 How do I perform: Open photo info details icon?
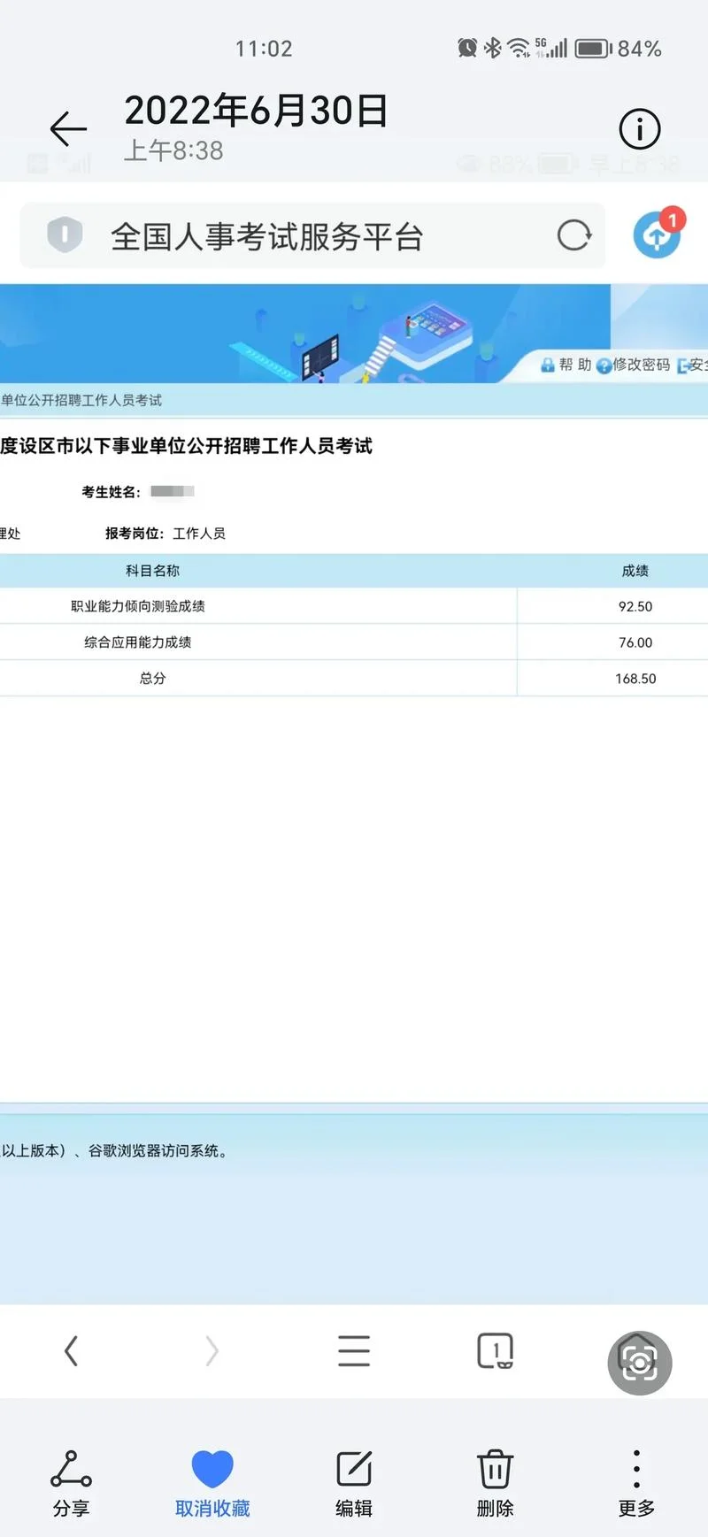coord(639,129)
